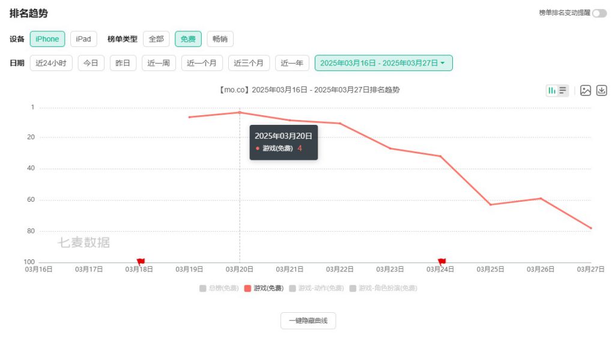This screenshot has width=615, height=341.
Task: Click data point at 03月22日
Action: (340, 124)
